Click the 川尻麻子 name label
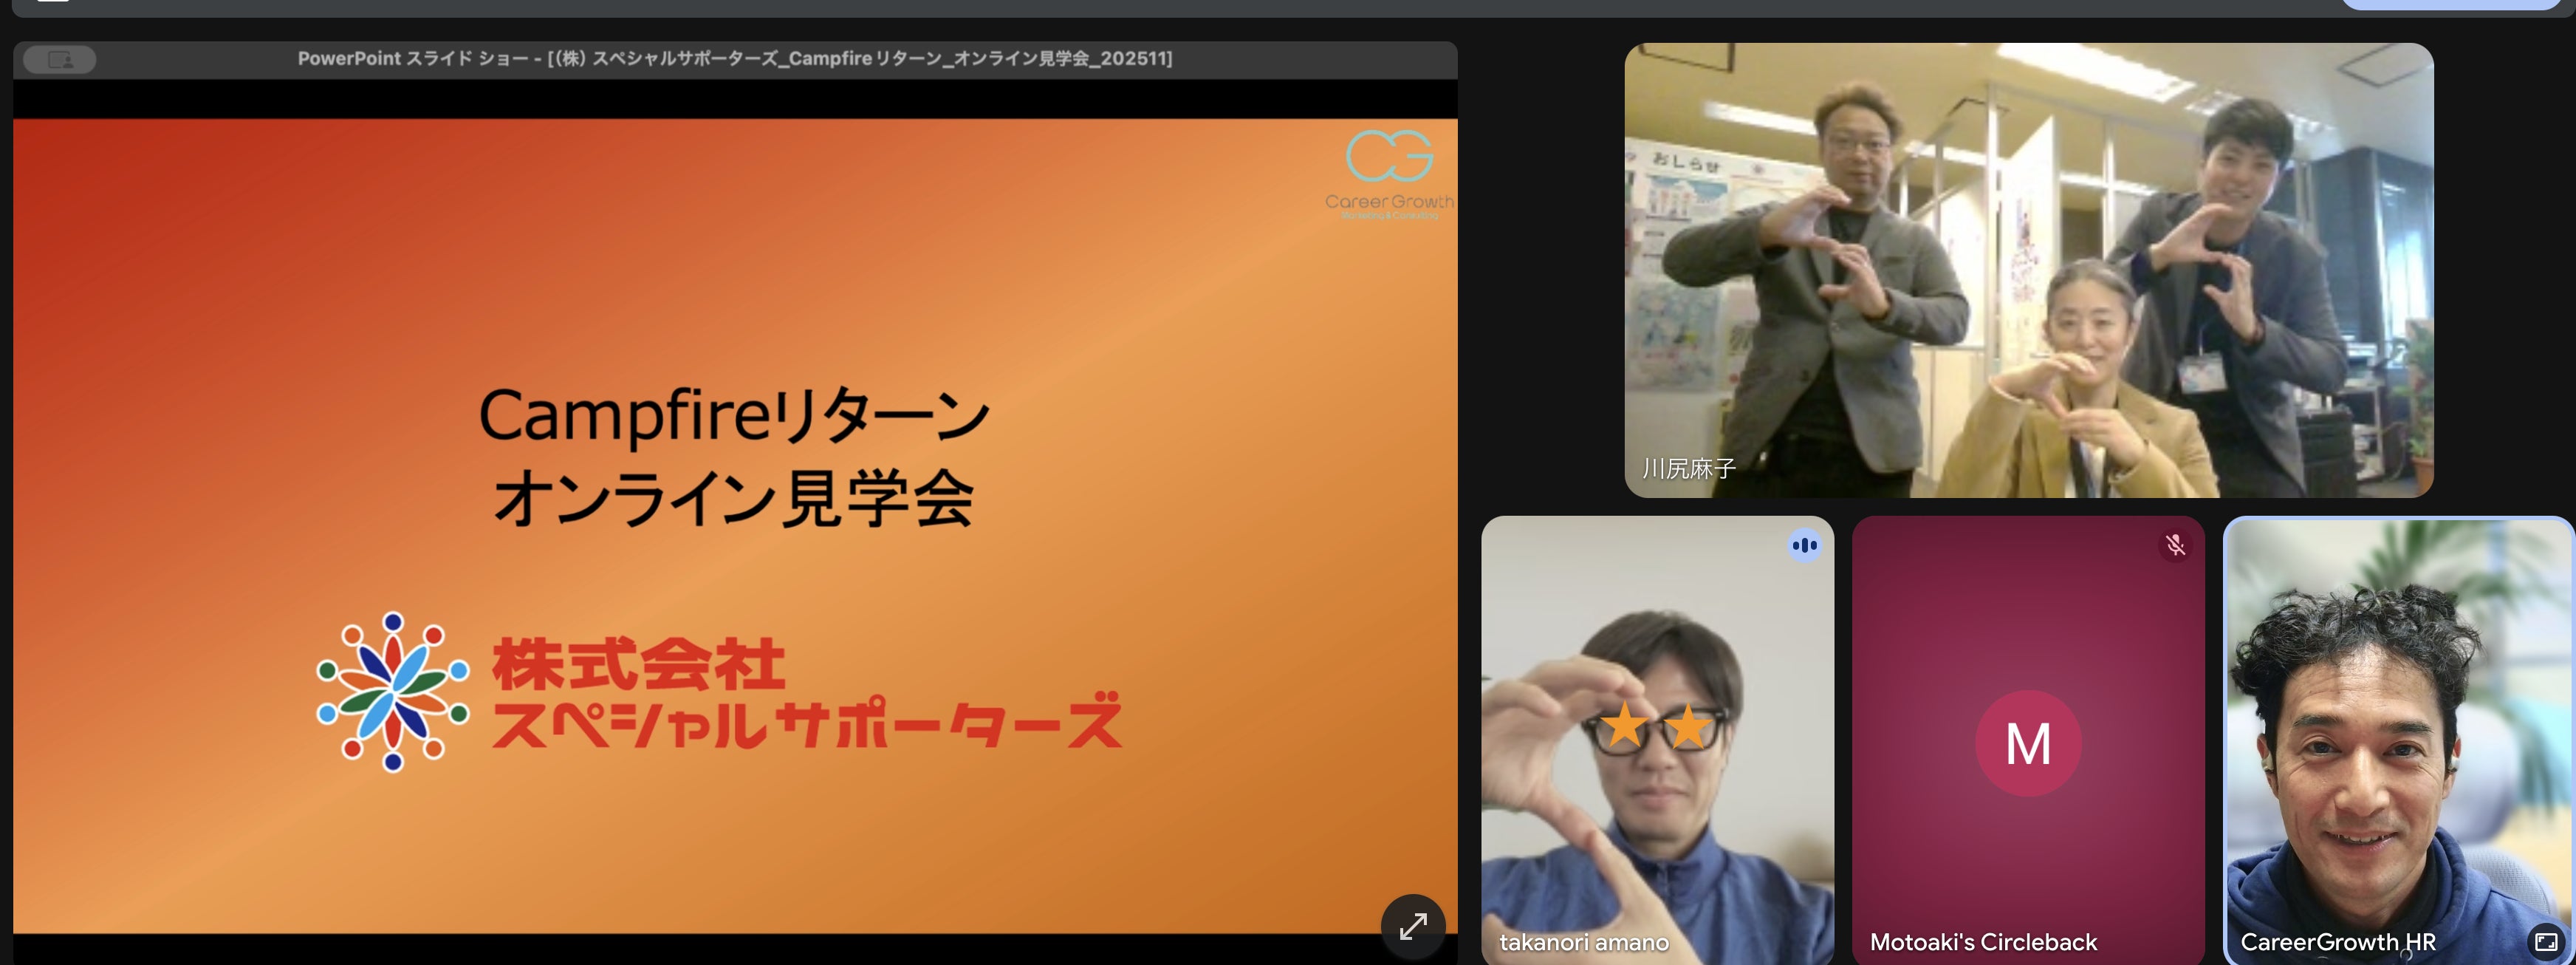The width and height of the screenshot is (2576, 965). [1688, 468]
